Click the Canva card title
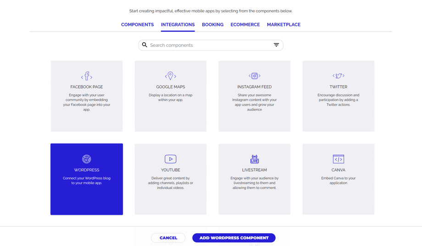 [339, 170]
